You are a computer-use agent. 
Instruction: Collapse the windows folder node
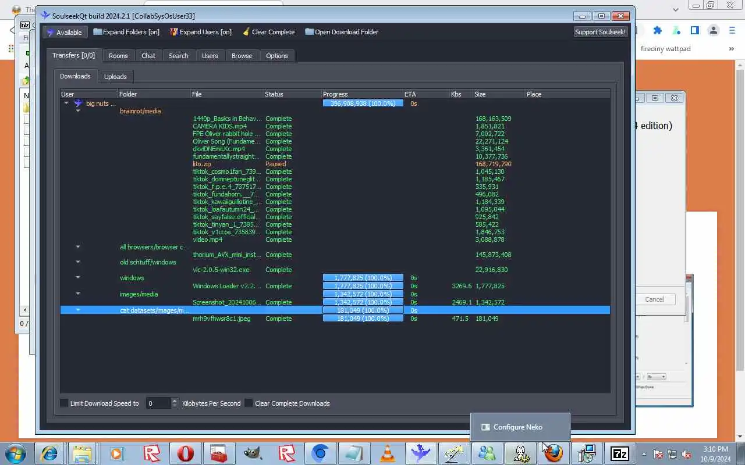[x=78, y=277]
